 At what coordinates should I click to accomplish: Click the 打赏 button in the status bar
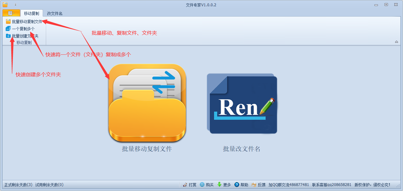[x=190, y=185]
